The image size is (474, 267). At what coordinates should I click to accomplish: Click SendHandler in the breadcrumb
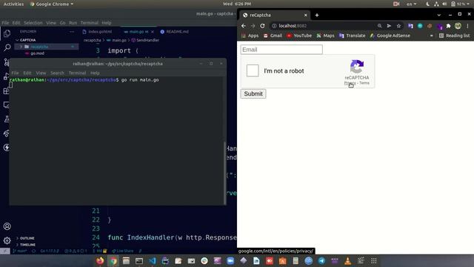[x=145, y=40]
